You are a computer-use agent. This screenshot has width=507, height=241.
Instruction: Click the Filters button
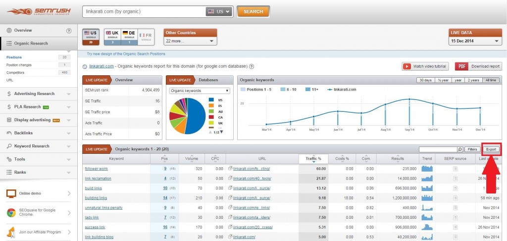pyautogui.click(x=472, y=149)
